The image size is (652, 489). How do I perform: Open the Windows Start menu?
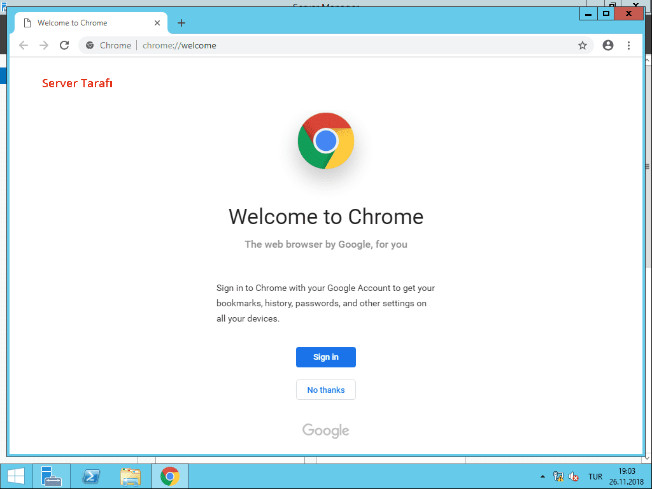click(x=16, y=476)
